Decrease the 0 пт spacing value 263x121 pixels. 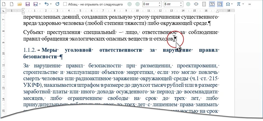click(159, 5)
